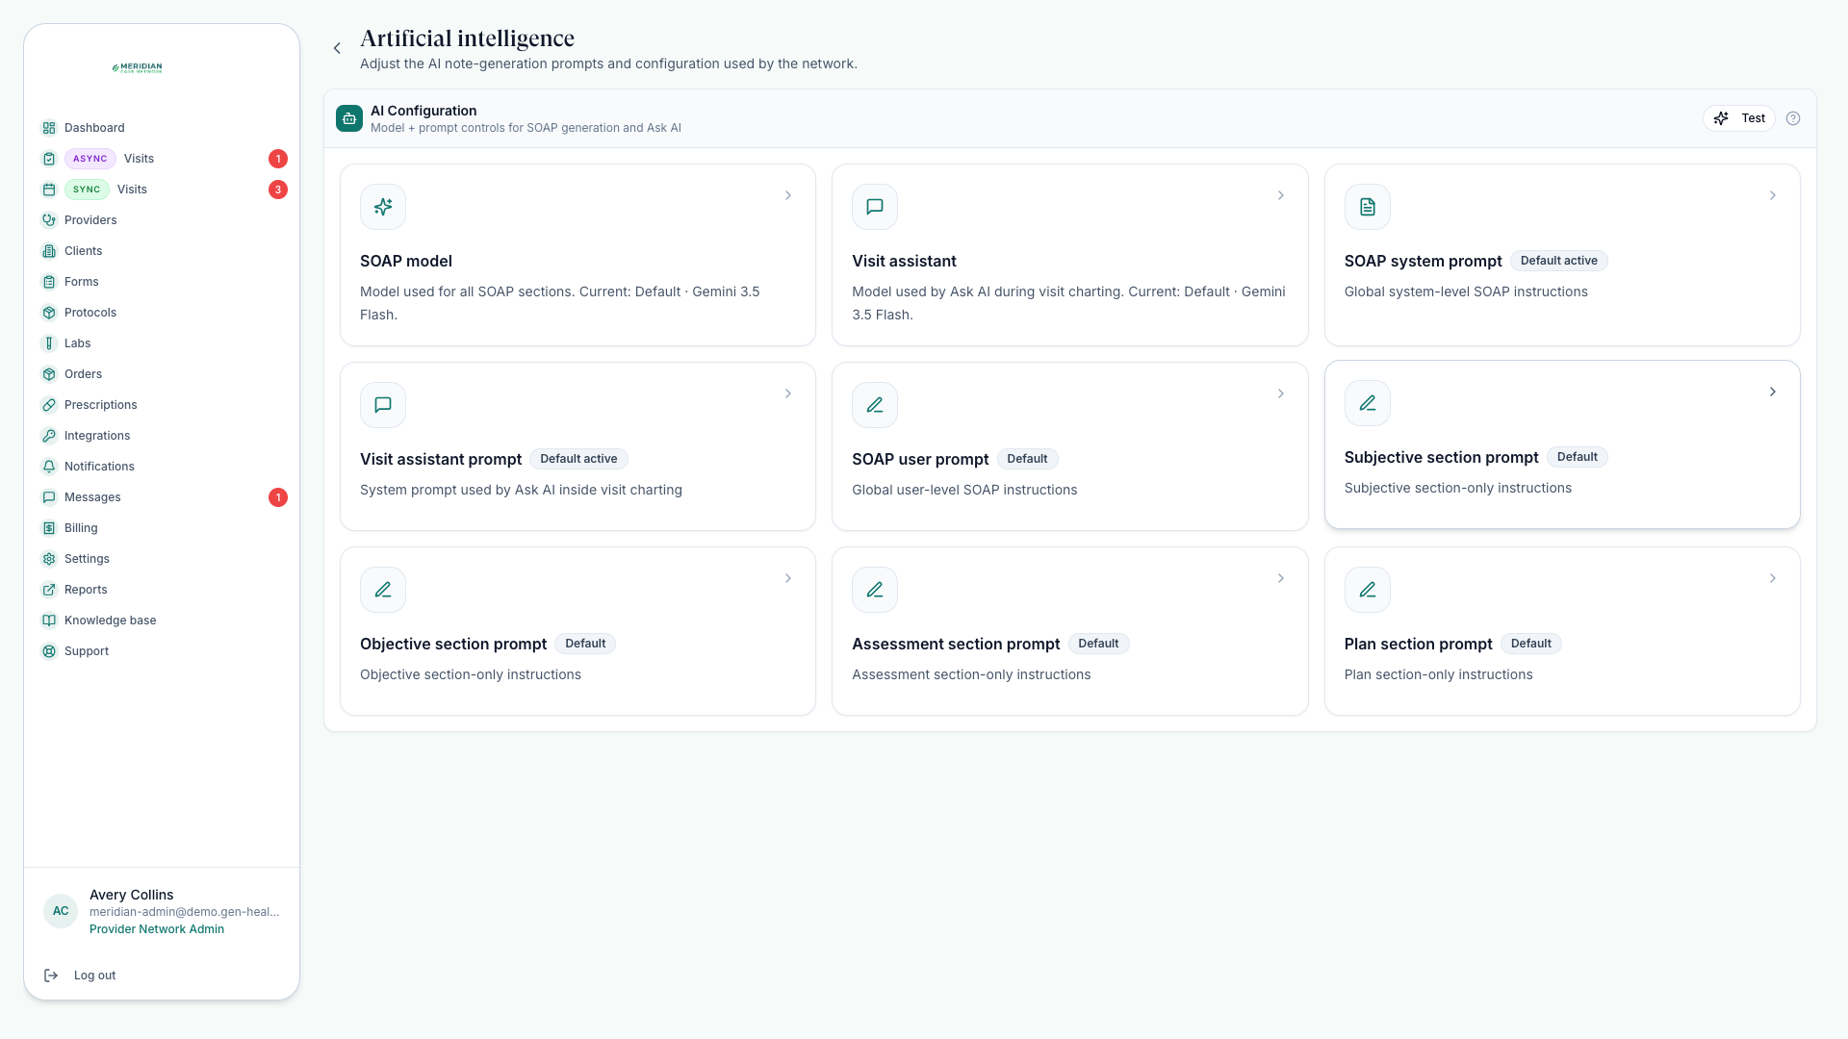Screen dimensions: 1848x1039
Task: Click the Dashboard sidebar icon
Action: coord(49,128)
